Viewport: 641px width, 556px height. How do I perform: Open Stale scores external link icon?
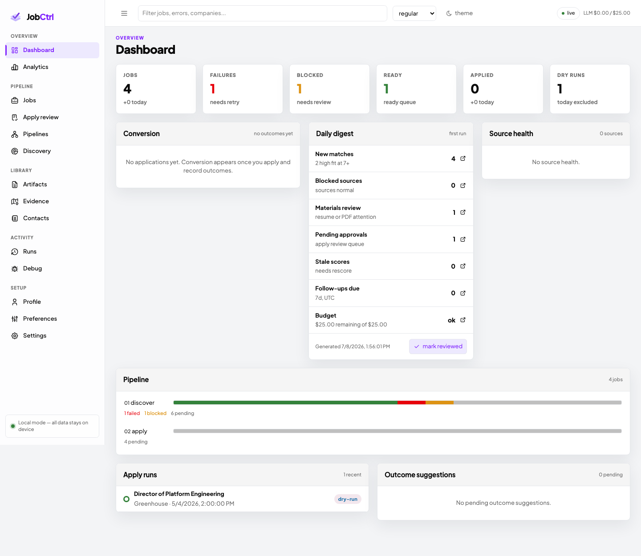pyautogui.click(x=463, y=266)
